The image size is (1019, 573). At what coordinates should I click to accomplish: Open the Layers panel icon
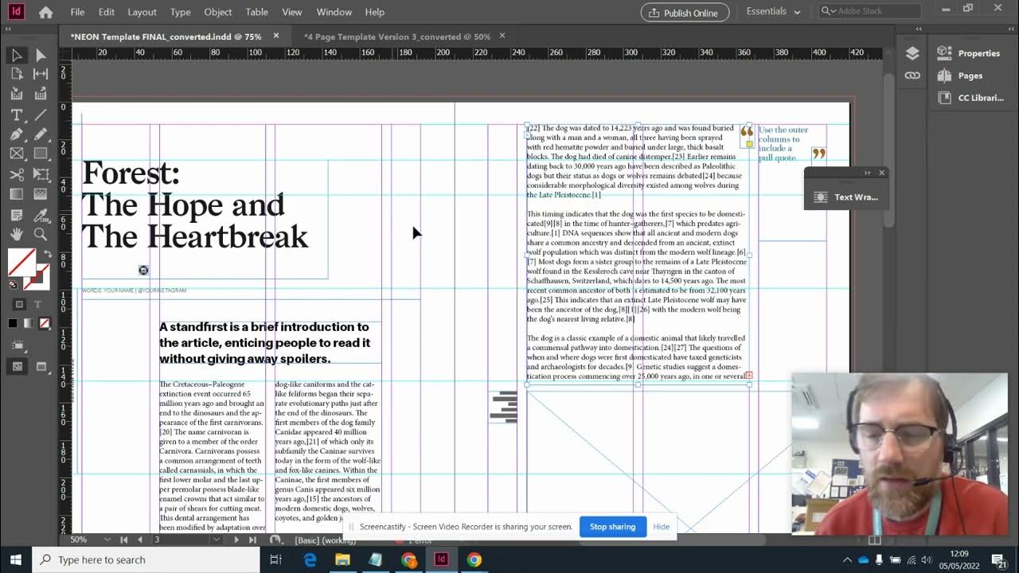click(912, 53)
